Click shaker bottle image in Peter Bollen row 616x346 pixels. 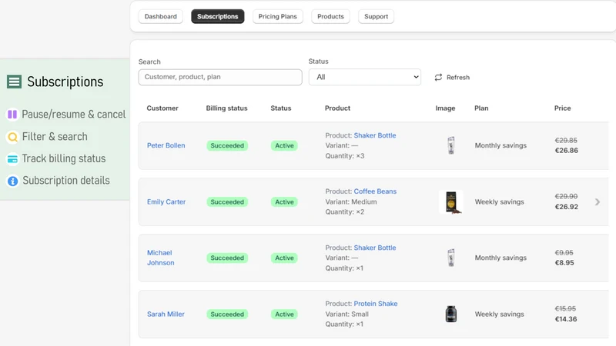tap(451, 145)
